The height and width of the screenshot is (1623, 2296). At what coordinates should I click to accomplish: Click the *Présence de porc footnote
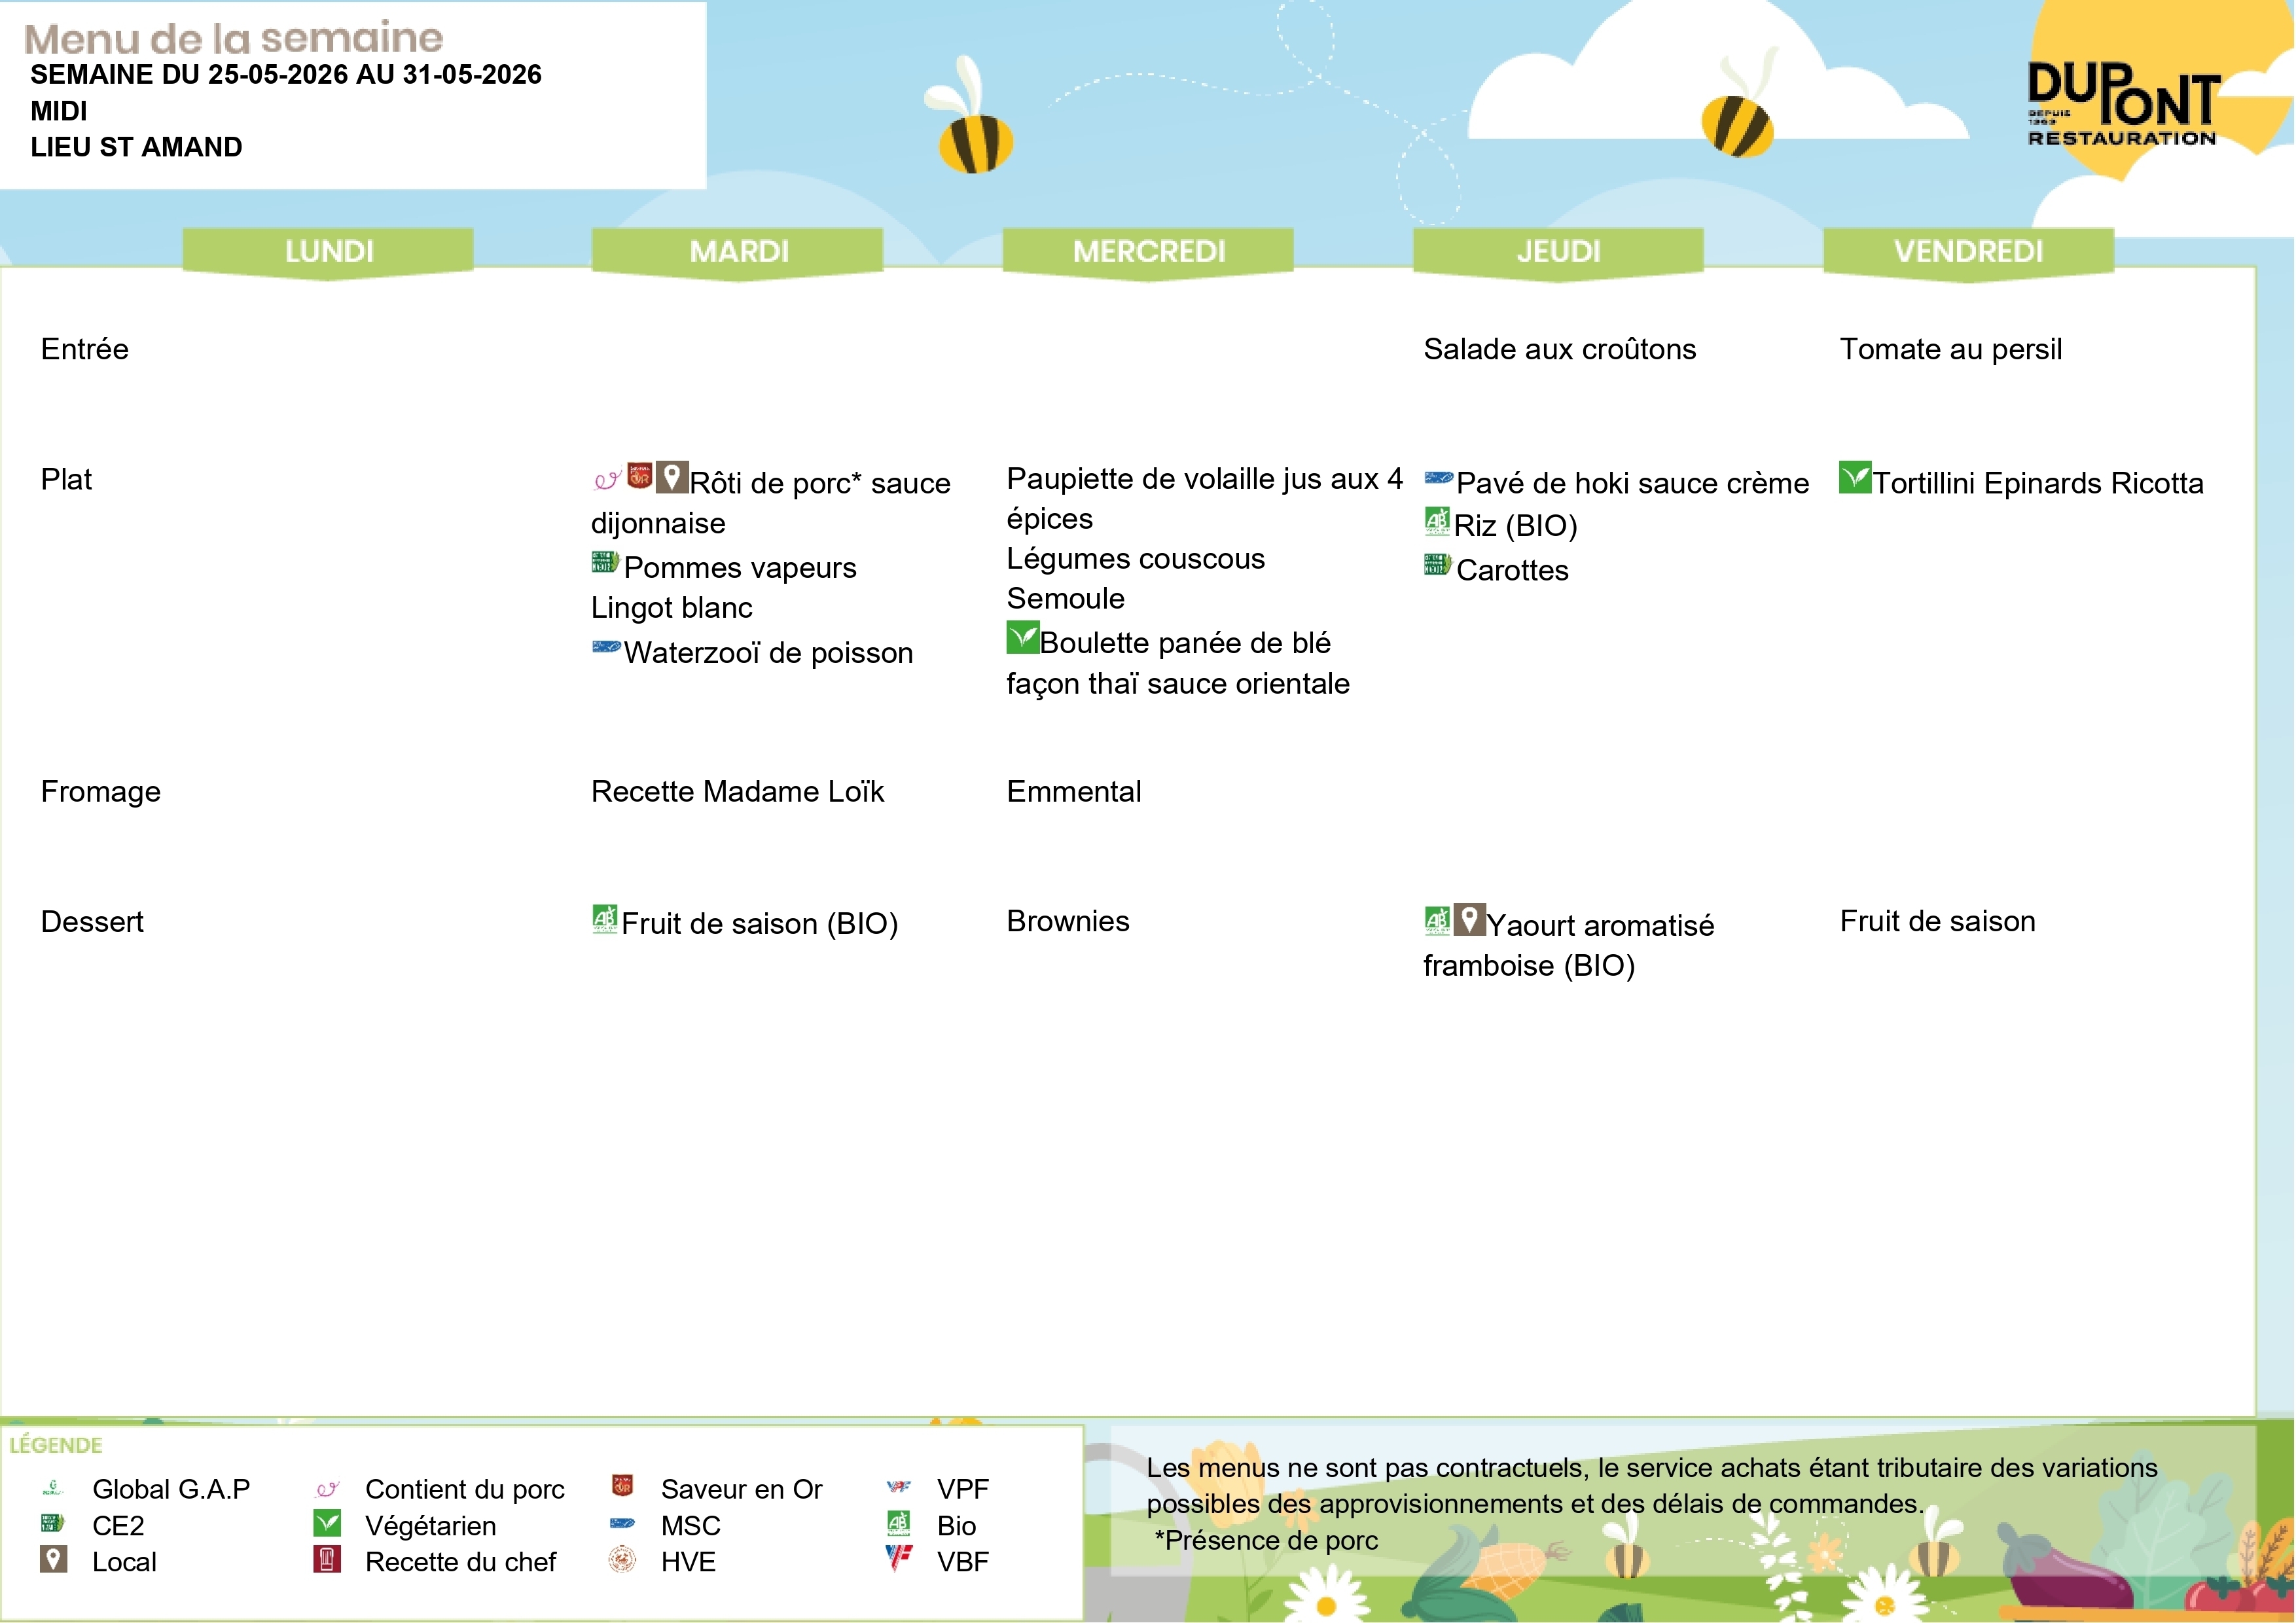(1266, 1540)
